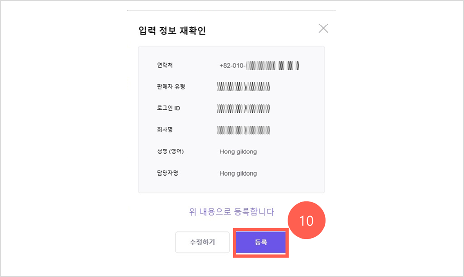Click the 위 내용으로 등록합니다 message

[x=231, y=212]
